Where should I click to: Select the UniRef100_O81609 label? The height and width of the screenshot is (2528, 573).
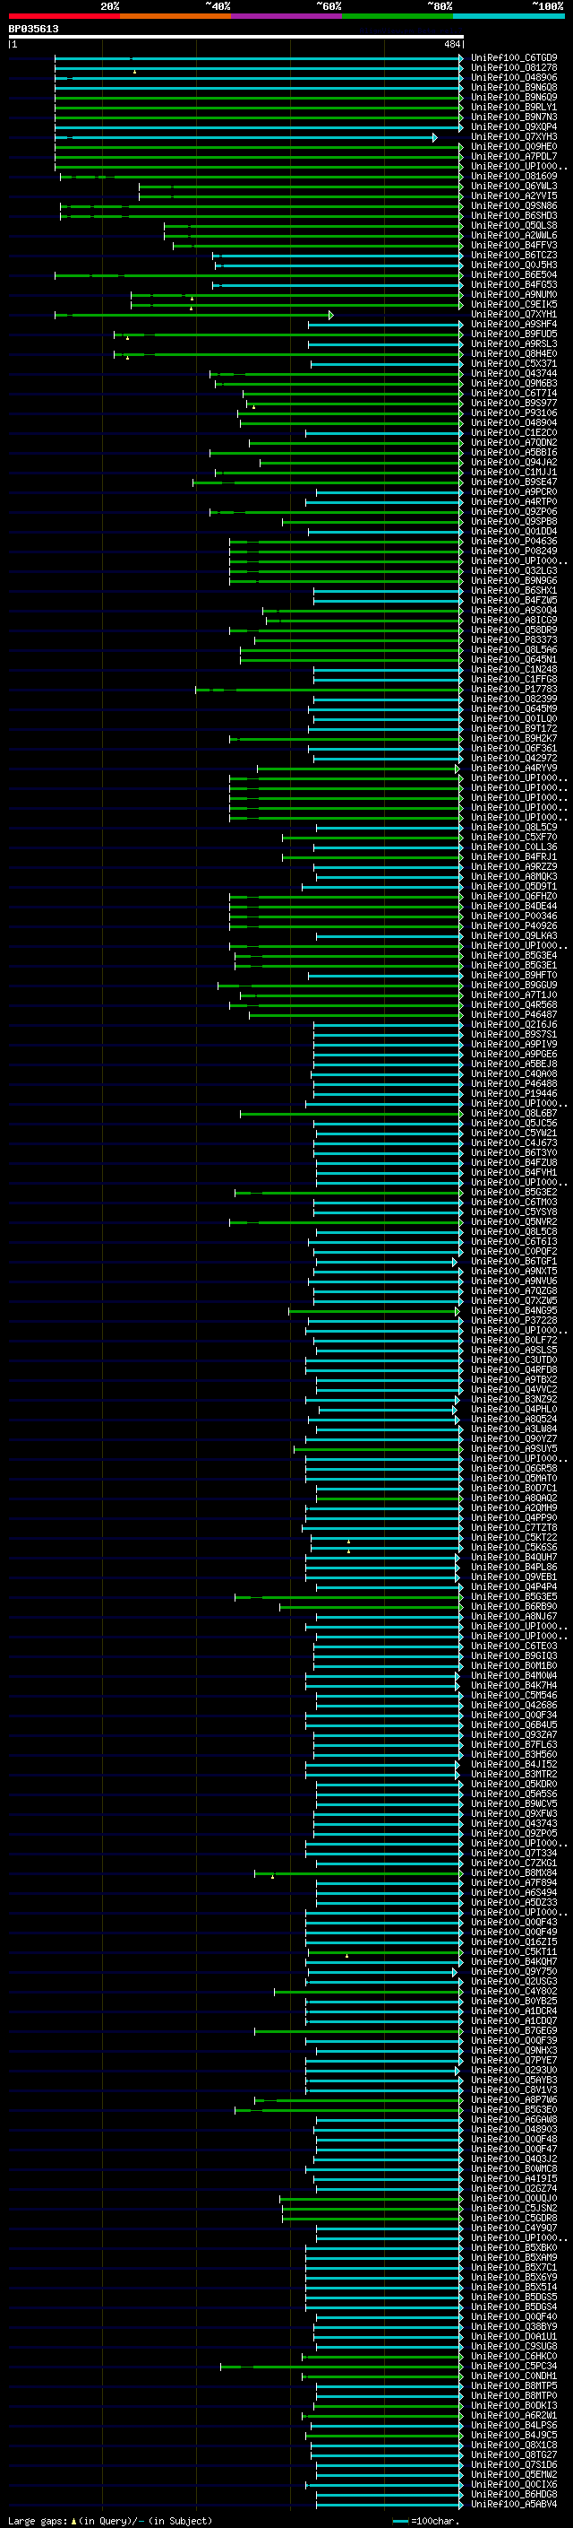coord(514,177)
